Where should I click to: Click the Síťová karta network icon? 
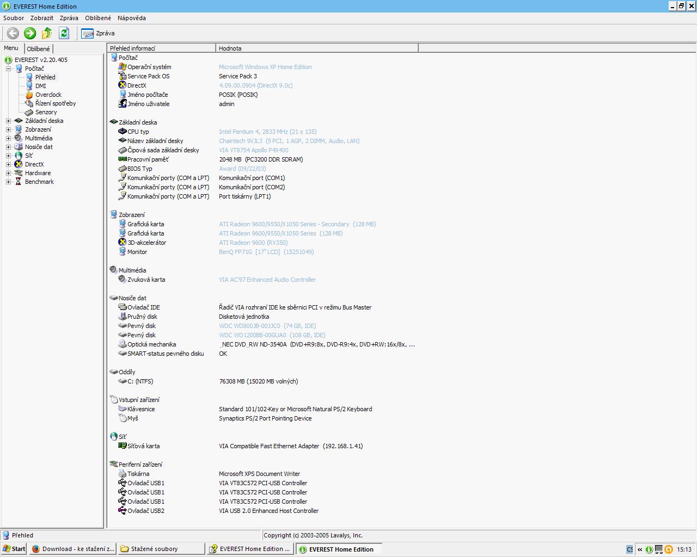(123, 446)
